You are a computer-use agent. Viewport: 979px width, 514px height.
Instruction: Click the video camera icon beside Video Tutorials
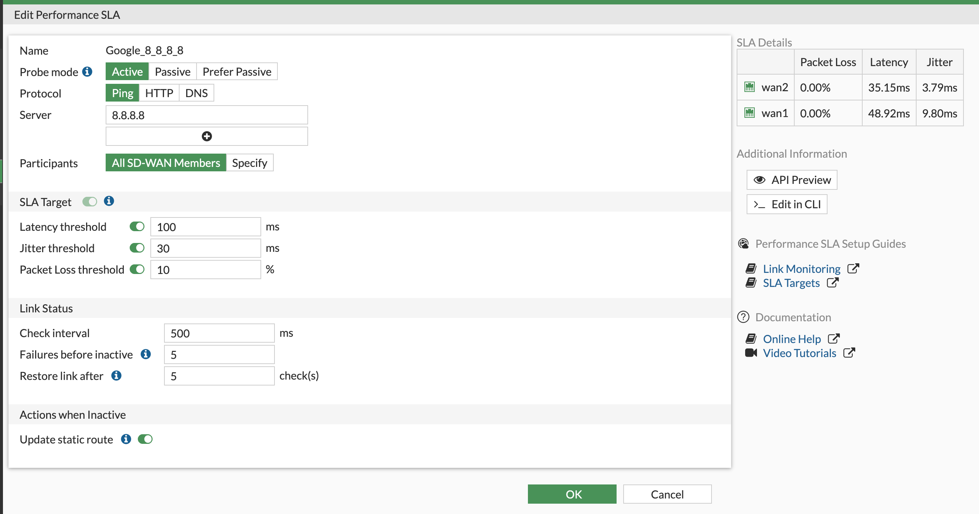[751, 353]
